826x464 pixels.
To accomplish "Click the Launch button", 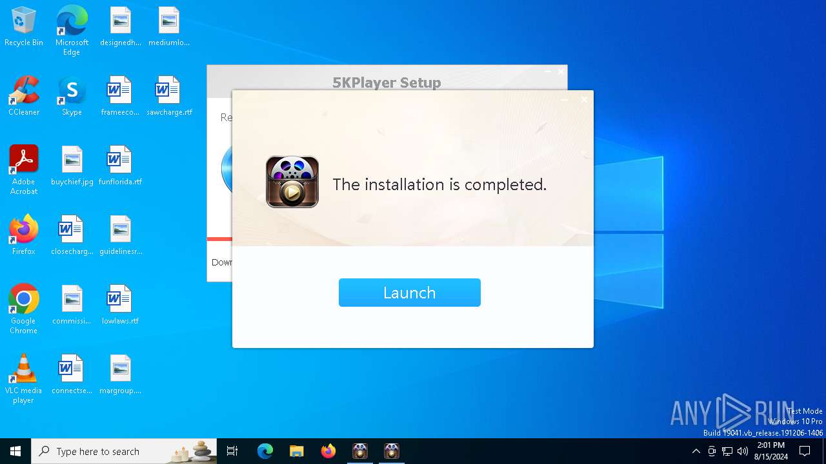I will tap(409, 293).
